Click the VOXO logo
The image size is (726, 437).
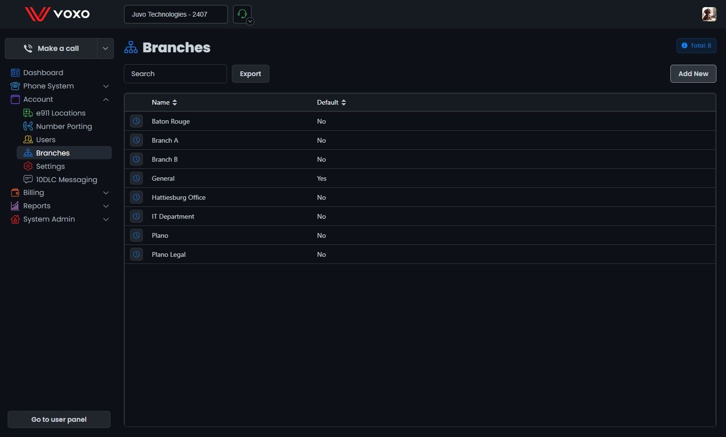click(x=57, y=14)
